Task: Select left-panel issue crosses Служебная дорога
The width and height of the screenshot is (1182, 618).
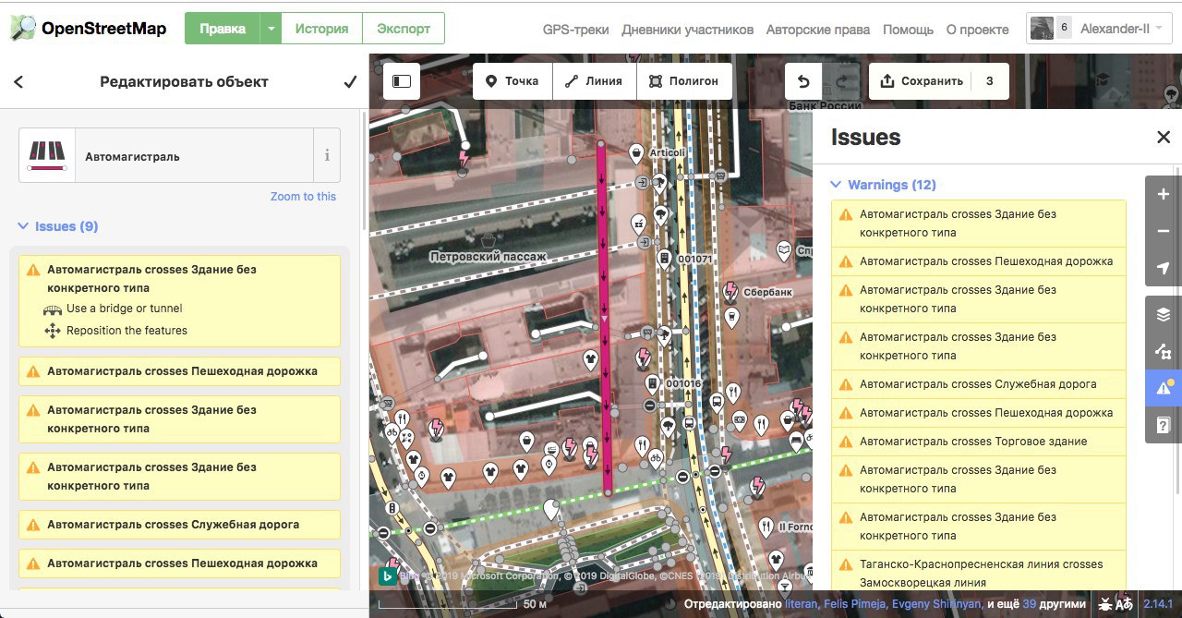Action: pyautogui.click(x=179, y=525)
